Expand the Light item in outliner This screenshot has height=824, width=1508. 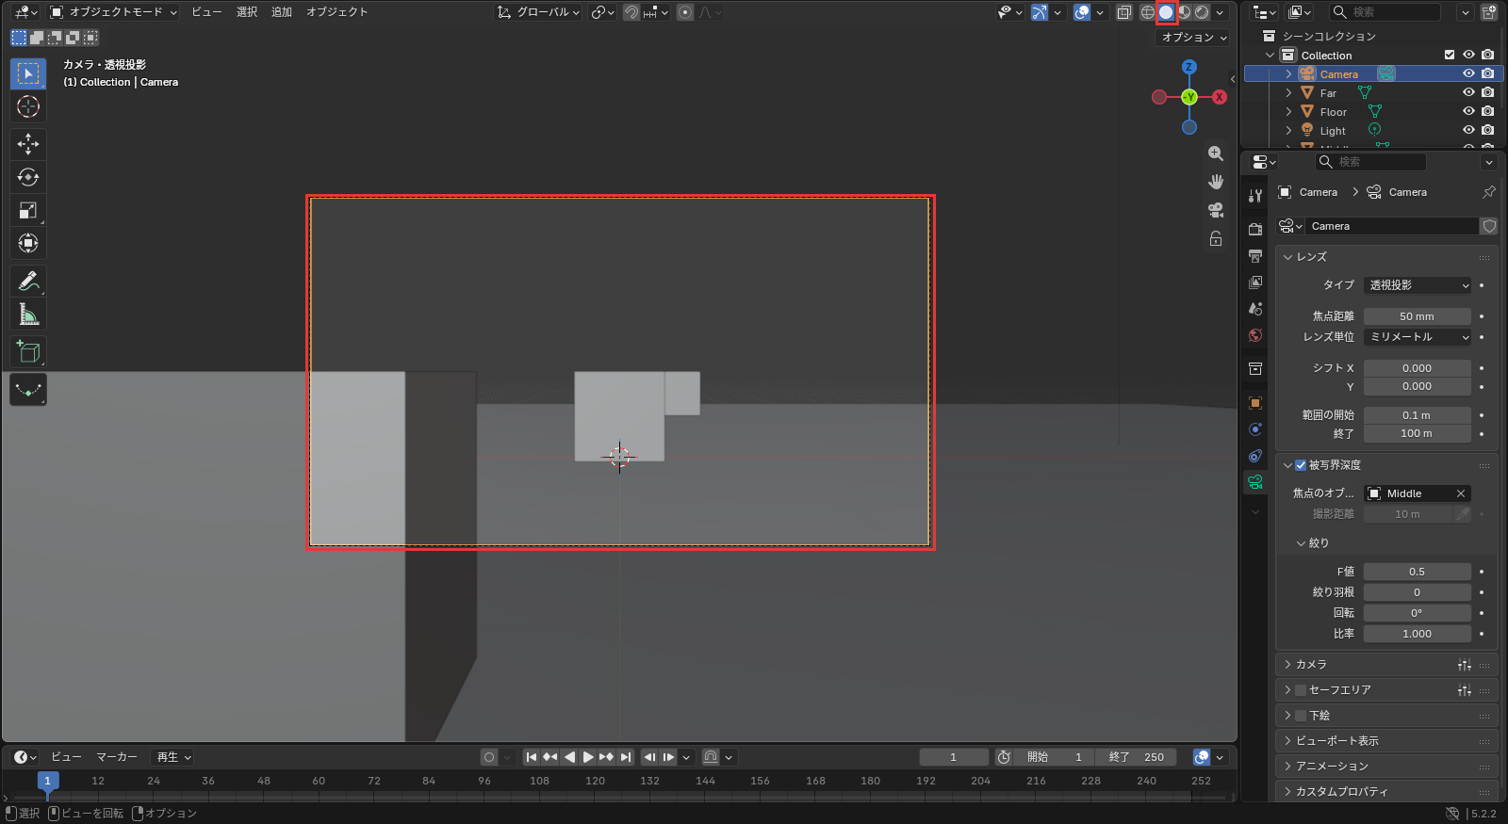pyautogui.click(x=1288, y=130)
